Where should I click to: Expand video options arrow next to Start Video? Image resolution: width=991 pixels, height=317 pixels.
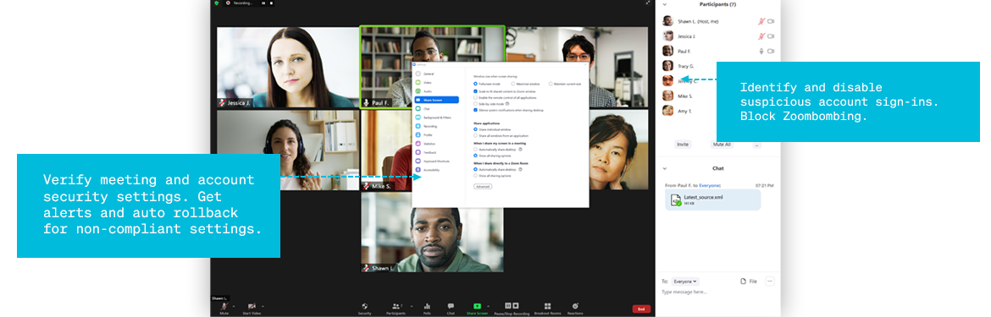tap(263, 306)
